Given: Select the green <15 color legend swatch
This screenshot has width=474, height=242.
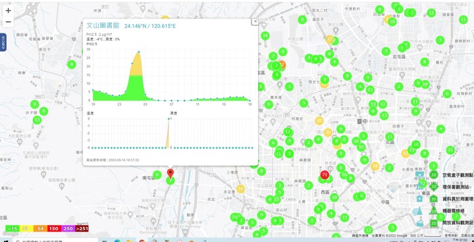Looking at the screenshot, I should (13, 229).
